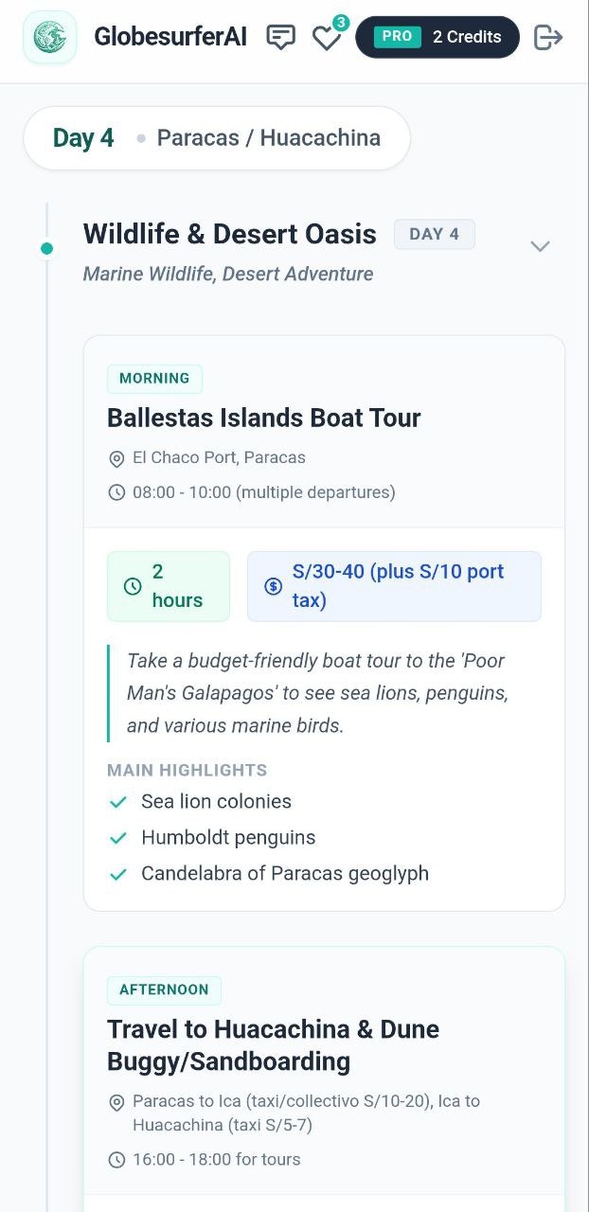Click the location pin beside El Chaco Port
Image resolution: width=589 pixels, height=1212 pixels.
116,458
